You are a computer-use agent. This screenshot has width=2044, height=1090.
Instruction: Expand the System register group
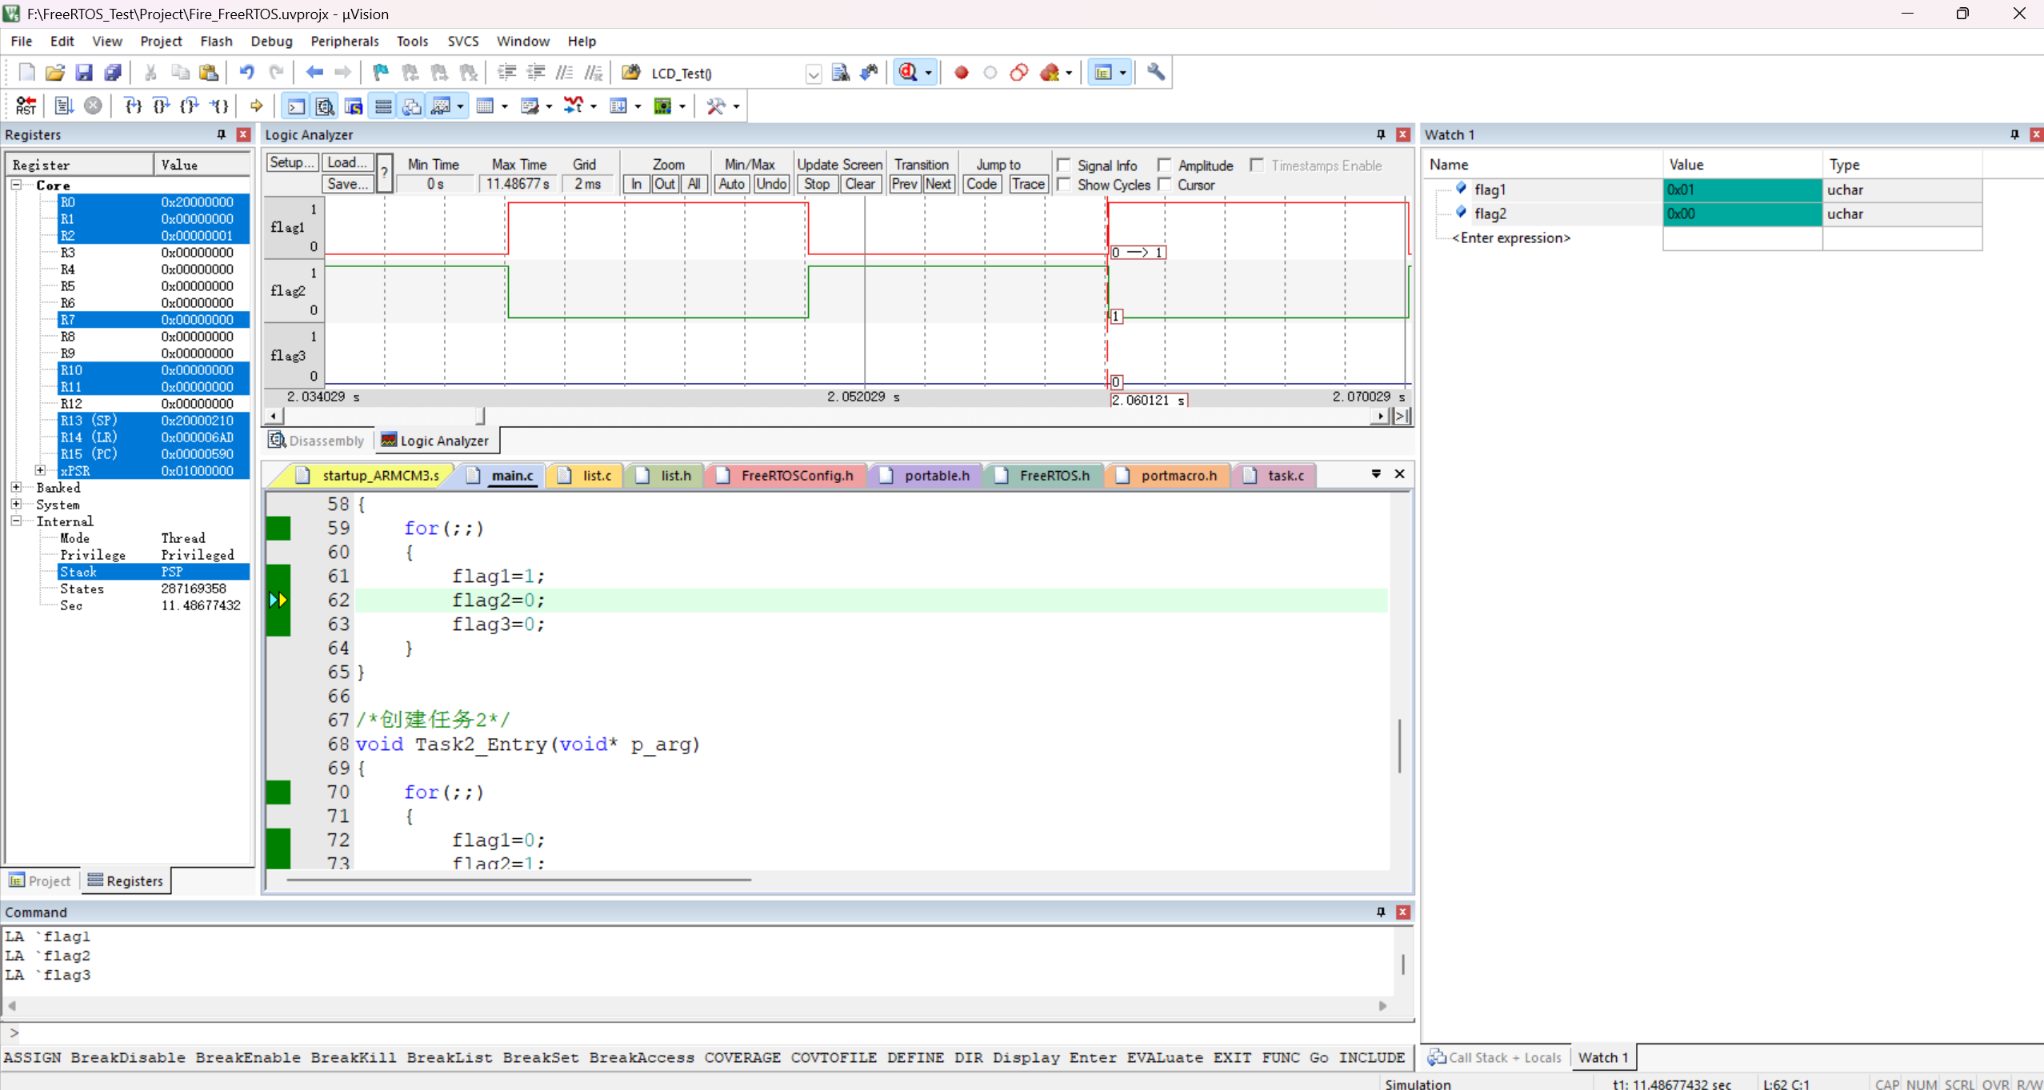pos(16,504)
